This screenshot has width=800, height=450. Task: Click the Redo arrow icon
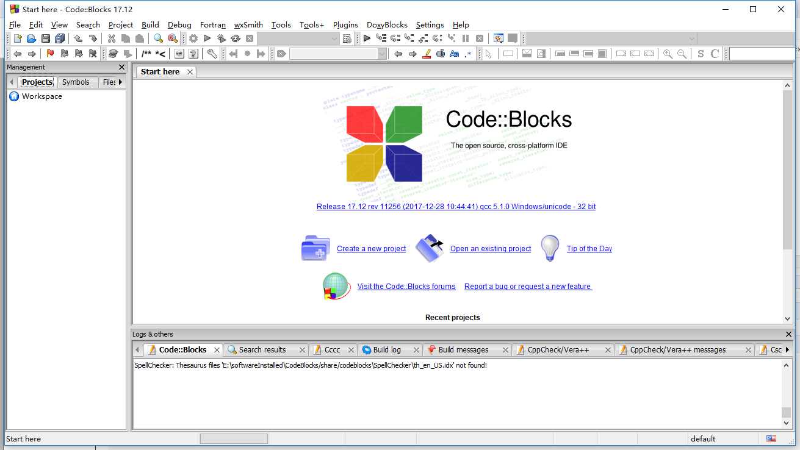click(93, 38)
